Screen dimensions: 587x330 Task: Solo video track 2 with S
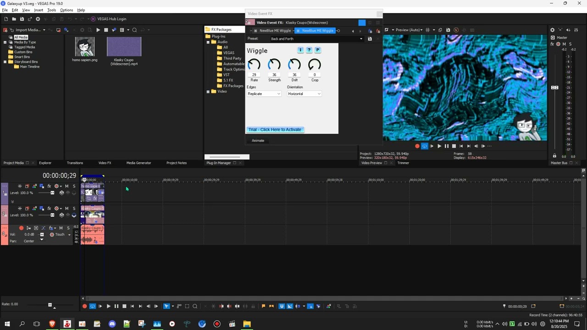(74, 209)
